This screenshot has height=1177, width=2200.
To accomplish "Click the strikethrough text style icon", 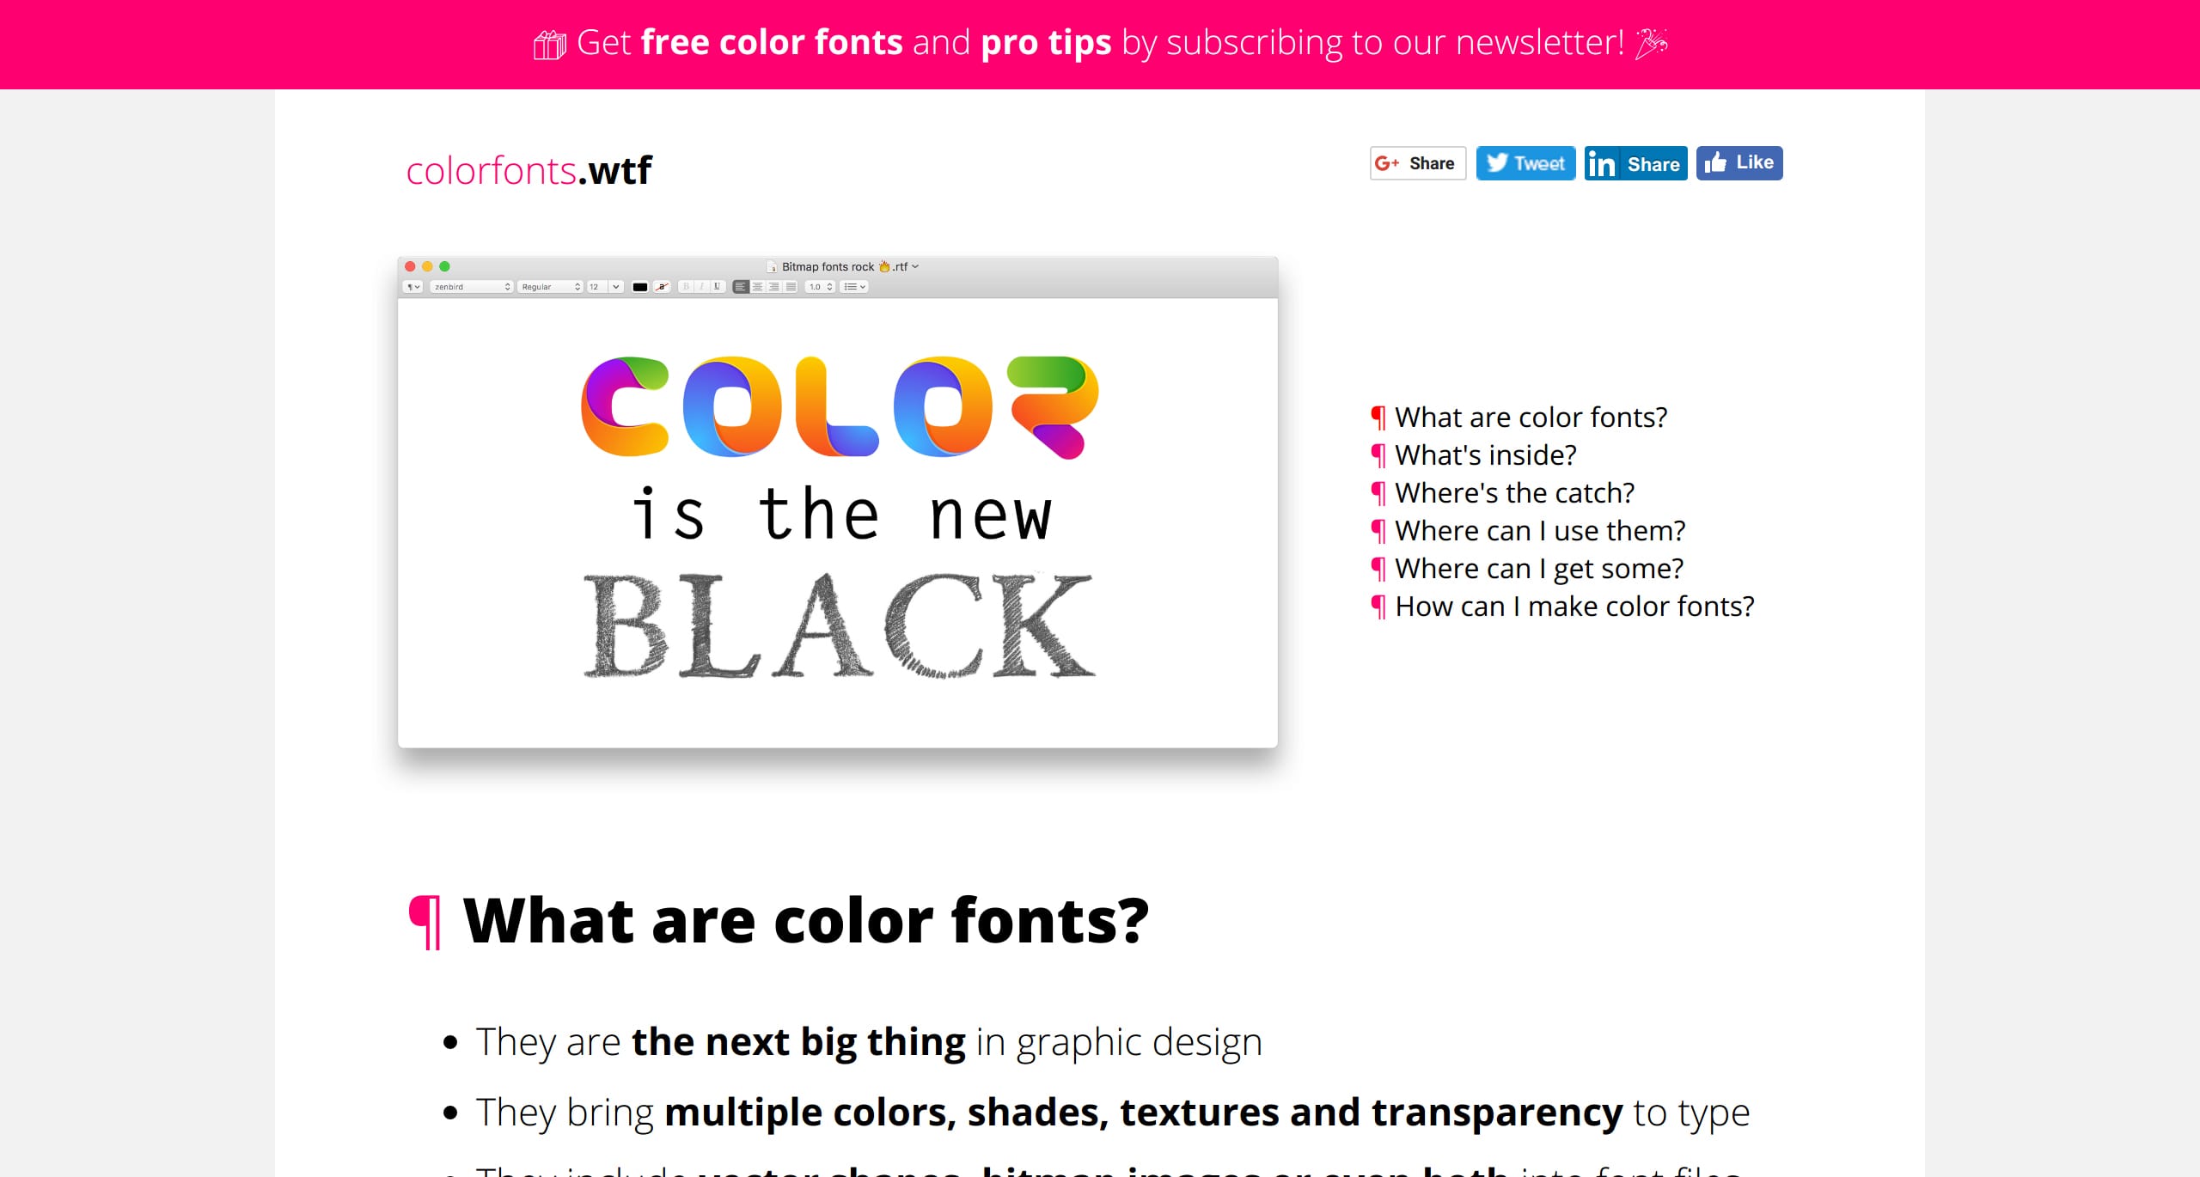I will 661,286.
